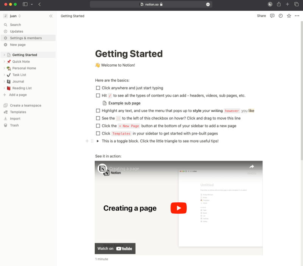The image size is (303, 266).
Task: Click the Search magnifier icon in sidebar
Action: 6,25
